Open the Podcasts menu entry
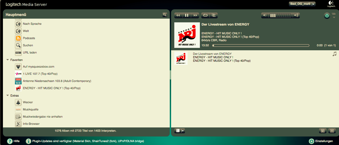This screenshot has height=145, width=339. 29,38
